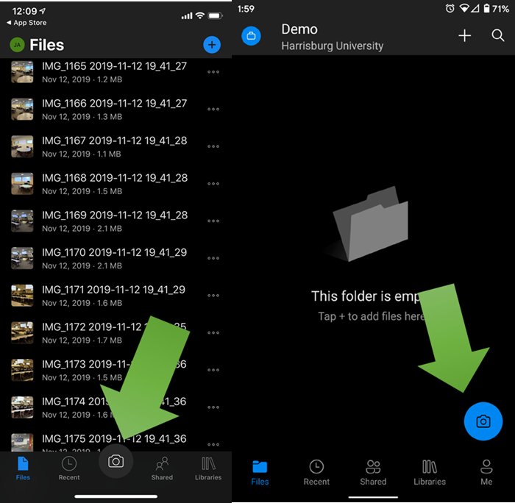This screenshot has height=503, width=515.
Task: Open thumbnail of IMG_1171
Action: (x=22, y=296)
